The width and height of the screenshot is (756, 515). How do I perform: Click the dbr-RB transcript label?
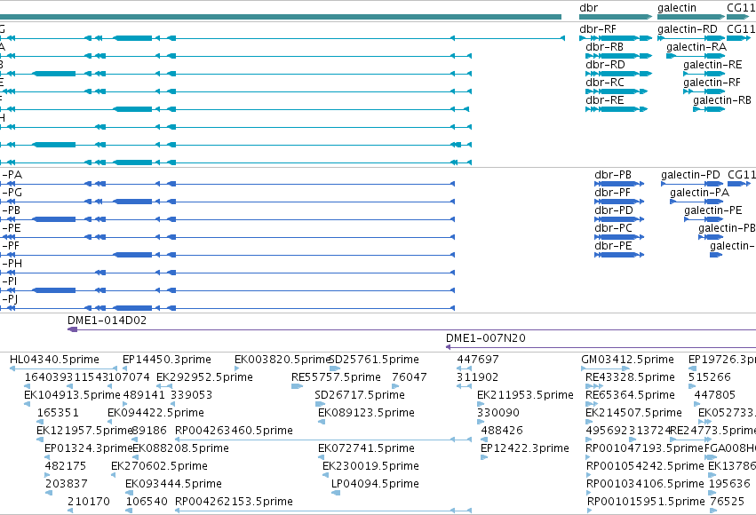[604, 47]
